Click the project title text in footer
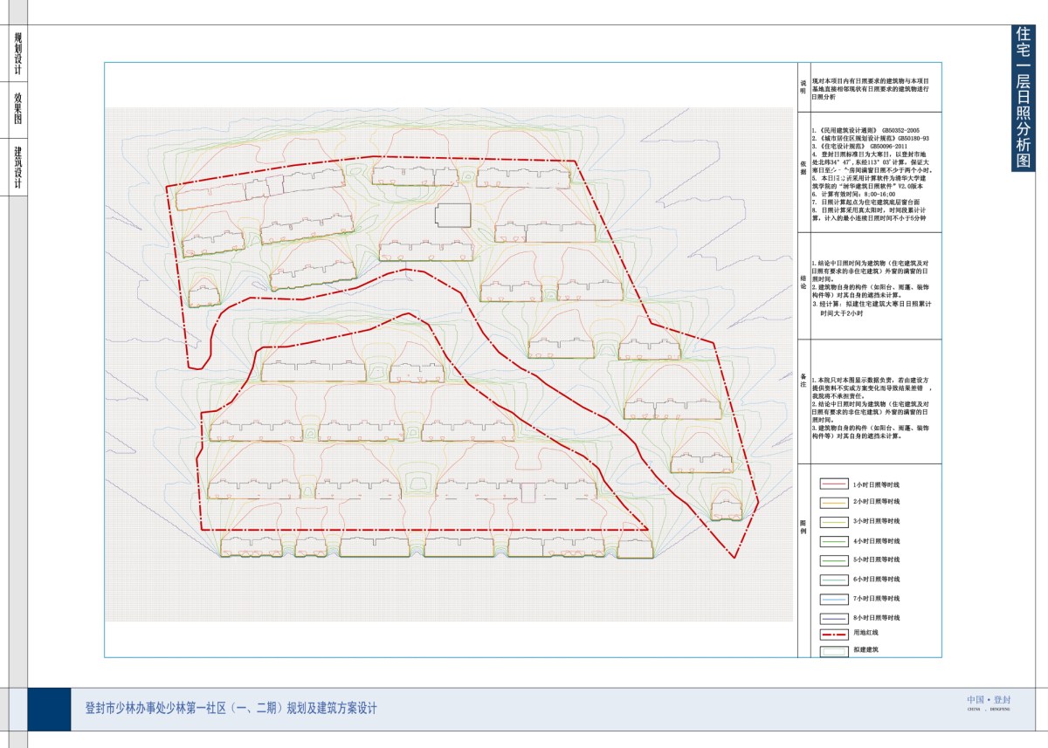 [x=231, y=708]
